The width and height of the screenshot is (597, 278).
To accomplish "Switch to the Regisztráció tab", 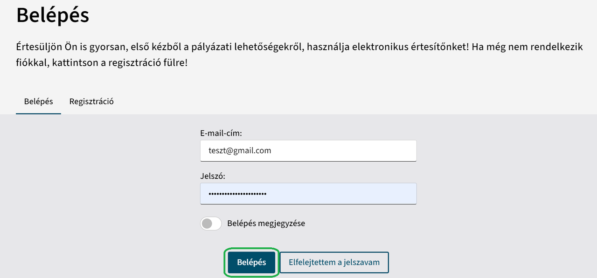I will click(x=91, y=102).
